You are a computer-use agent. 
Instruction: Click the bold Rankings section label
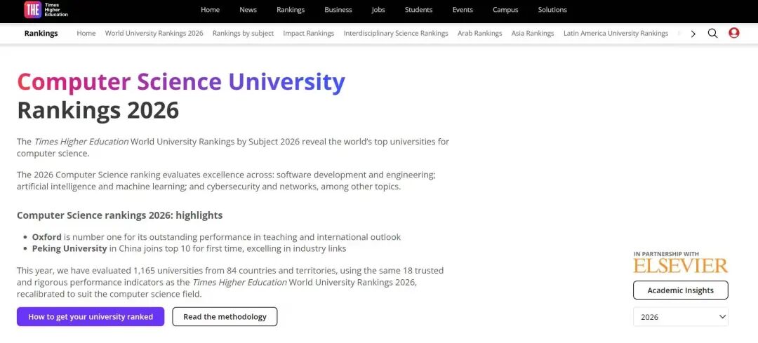[x=41, y=34]
